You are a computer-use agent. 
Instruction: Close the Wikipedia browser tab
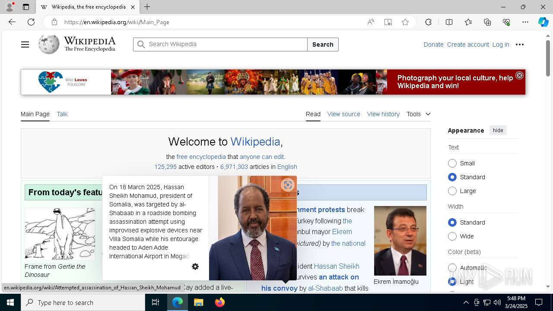point(133,7)
